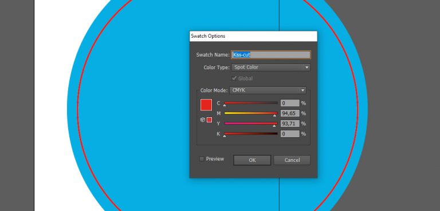This screenshot has width=440, height=211.
Task: Click the Black K value field
Action: click(x=290, y=134)
